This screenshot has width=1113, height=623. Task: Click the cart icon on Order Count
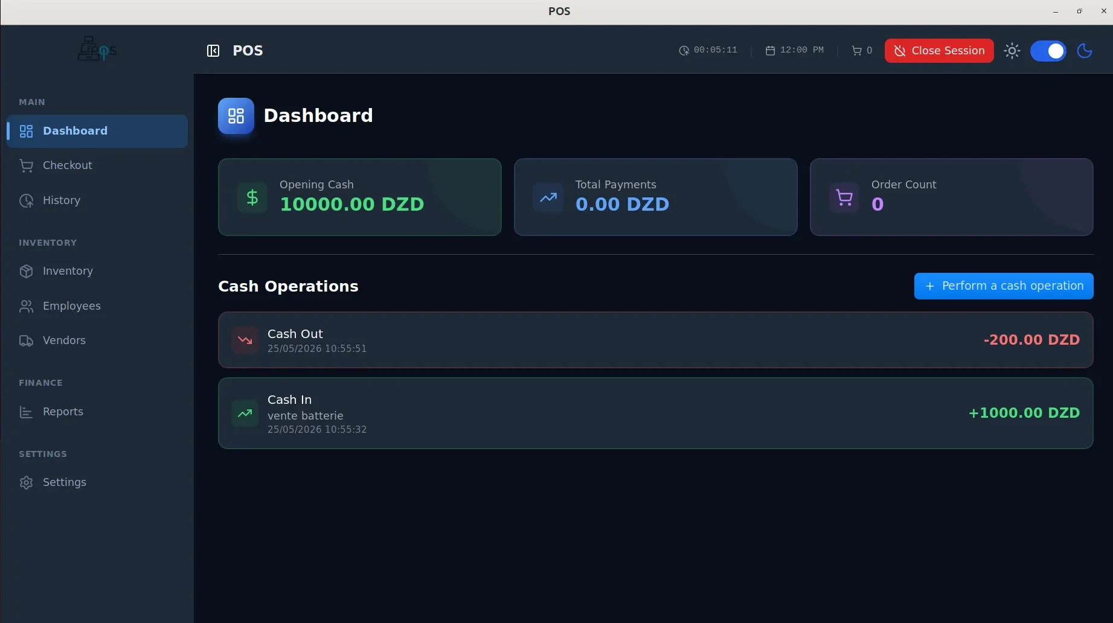844,197
